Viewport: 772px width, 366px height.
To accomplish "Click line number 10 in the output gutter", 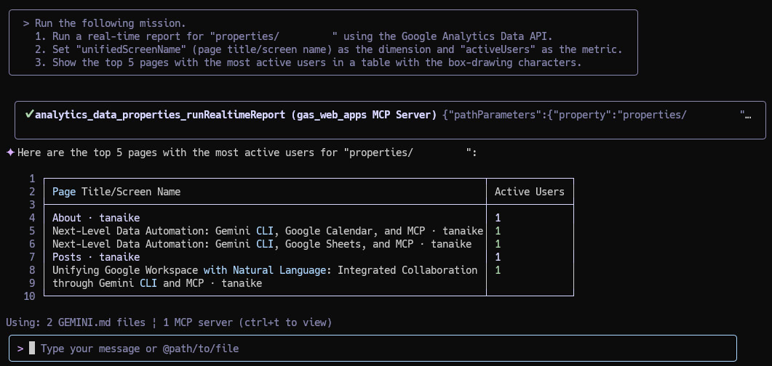I will pyautogui.click(x=29, y=296).
